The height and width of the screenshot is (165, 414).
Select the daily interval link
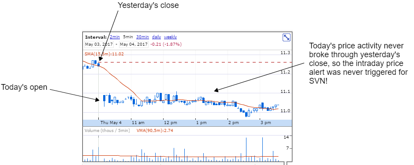[x=157, y=37]
